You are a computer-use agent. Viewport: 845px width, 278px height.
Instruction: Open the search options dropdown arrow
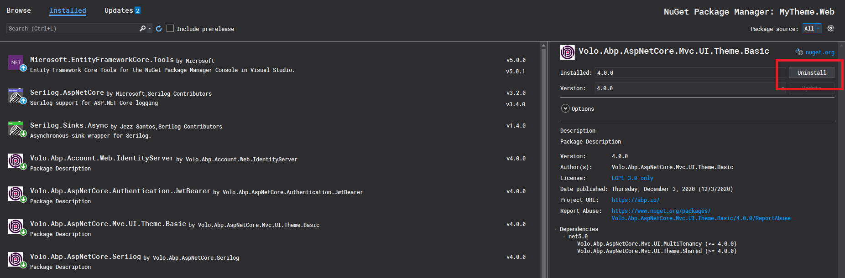tap(150, 29)
